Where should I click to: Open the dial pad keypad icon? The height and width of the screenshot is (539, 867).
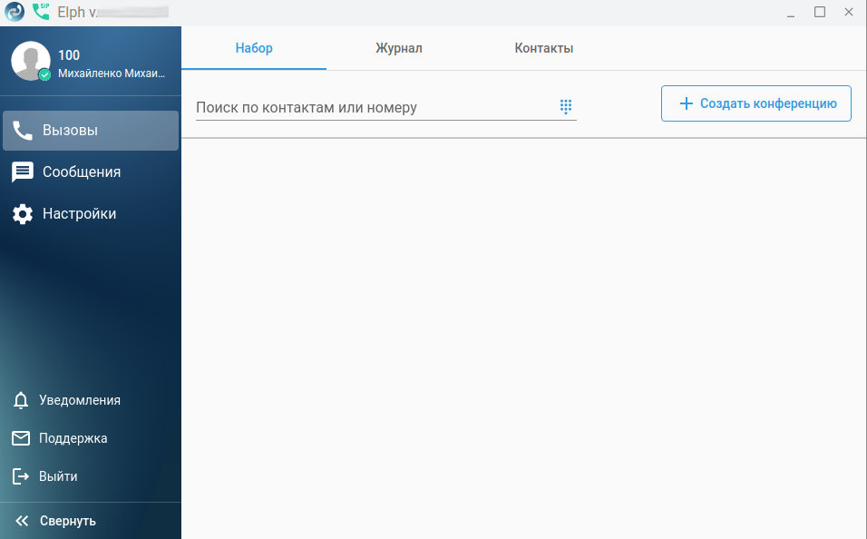[565, 106]
